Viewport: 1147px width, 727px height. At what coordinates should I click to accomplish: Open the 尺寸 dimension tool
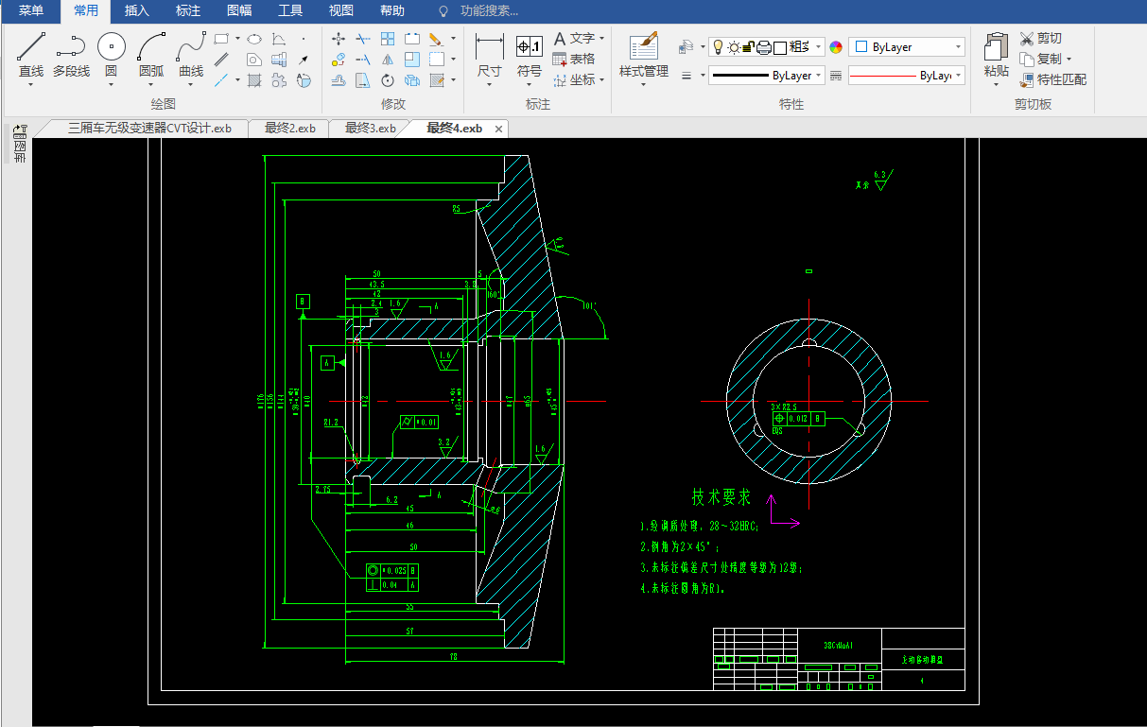[x=489, y=55]
